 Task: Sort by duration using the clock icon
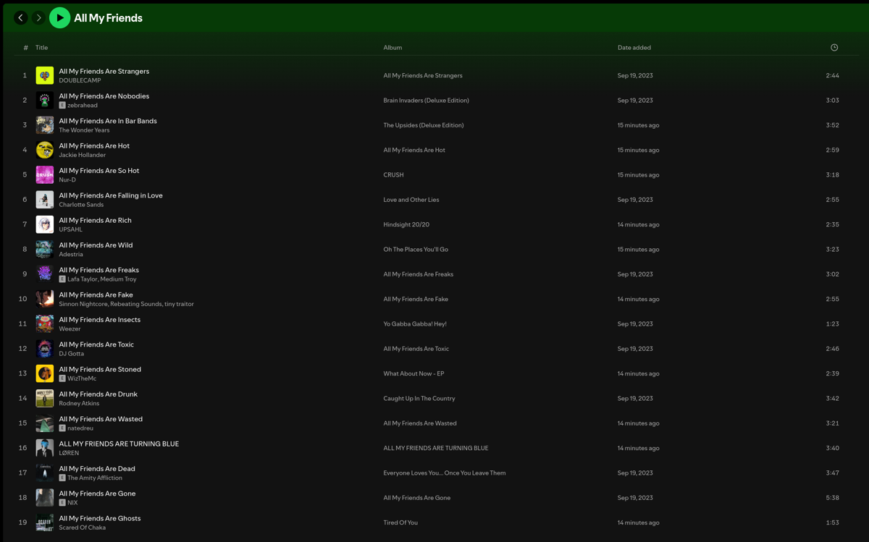(834, 48)
